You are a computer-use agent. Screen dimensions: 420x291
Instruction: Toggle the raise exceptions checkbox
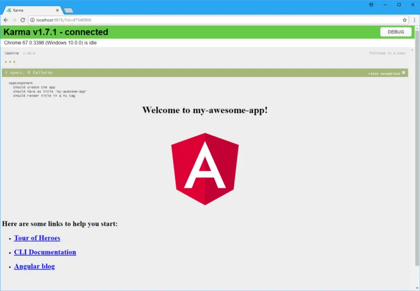coord(403,73)
